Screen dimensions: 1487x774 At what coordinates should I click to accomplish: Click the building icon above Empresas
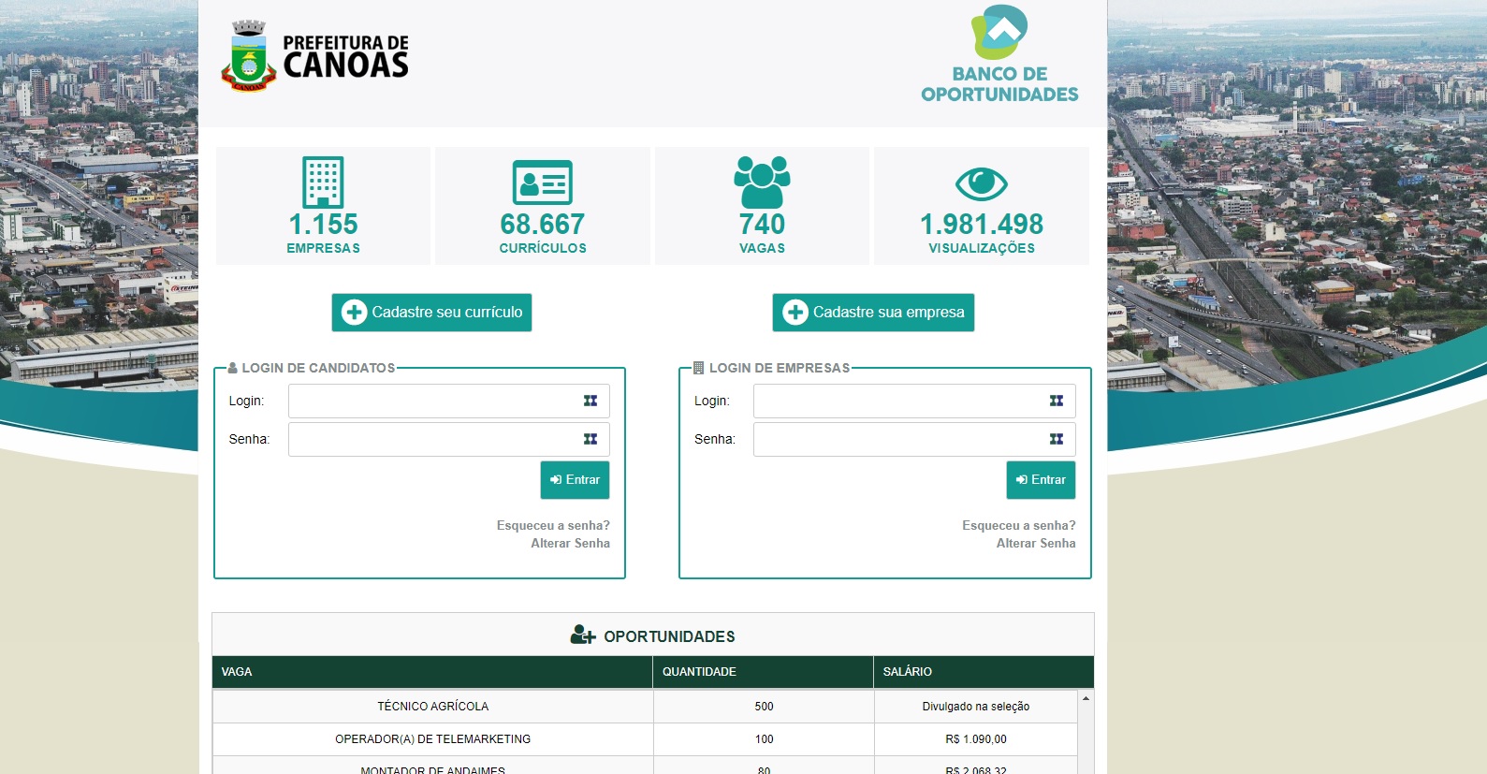(323, 182)
